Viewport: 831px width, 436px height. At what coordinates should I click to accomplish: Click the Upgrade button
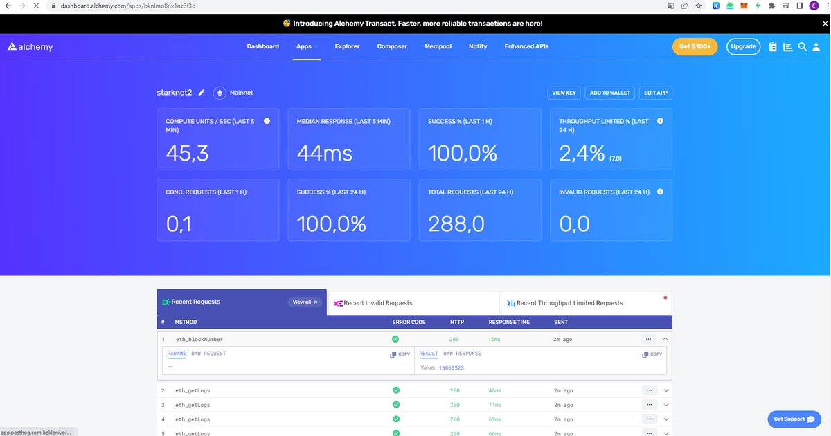point(743,46)
